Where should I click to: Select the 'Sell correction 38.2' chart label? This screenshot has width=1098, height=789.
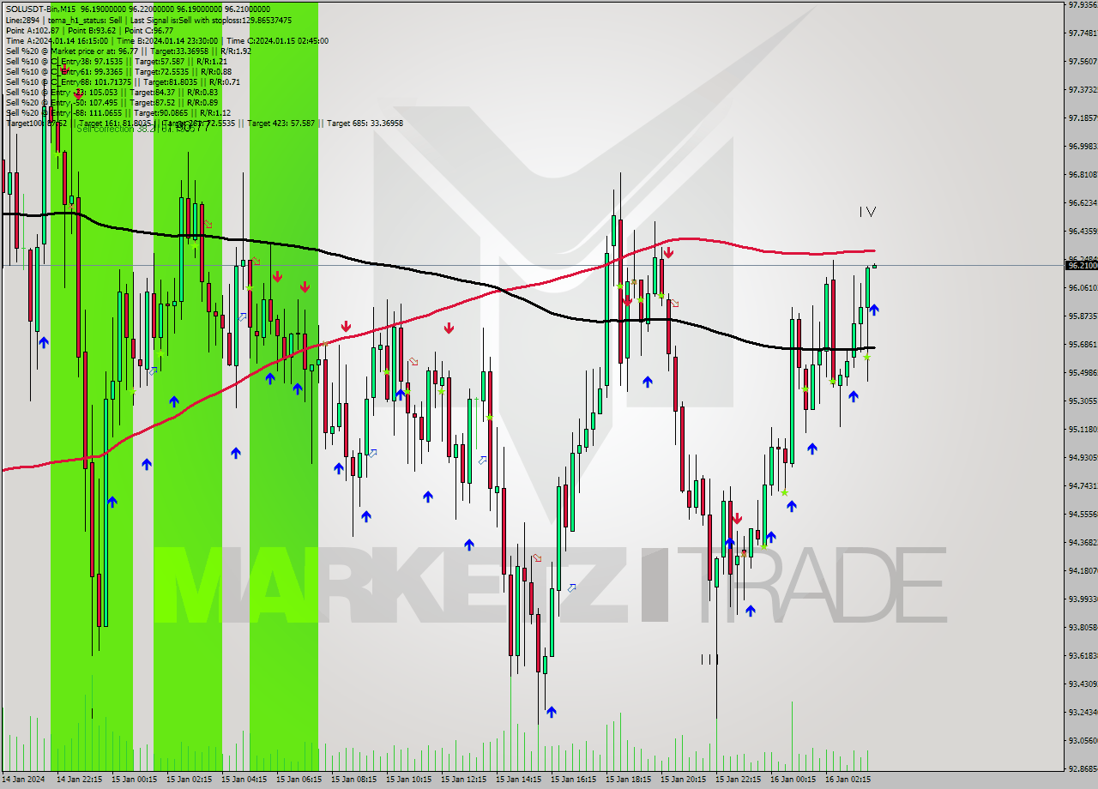pyautogui.click(x=116, y=128)
